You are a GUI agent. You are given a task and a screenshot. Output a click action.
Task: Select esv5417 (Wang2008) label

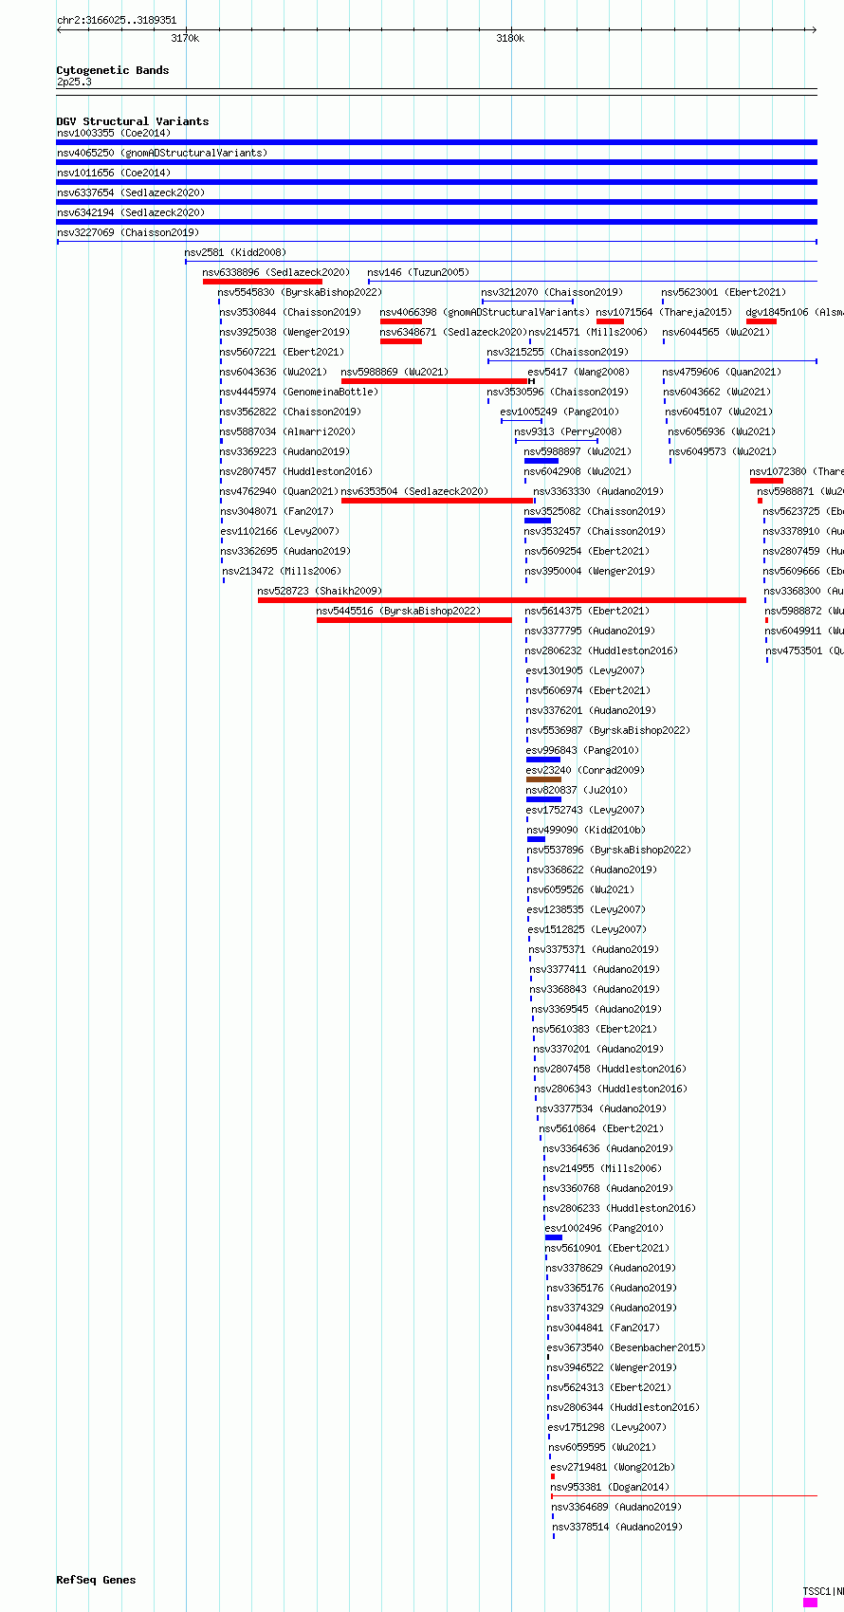tap(578, 372)
